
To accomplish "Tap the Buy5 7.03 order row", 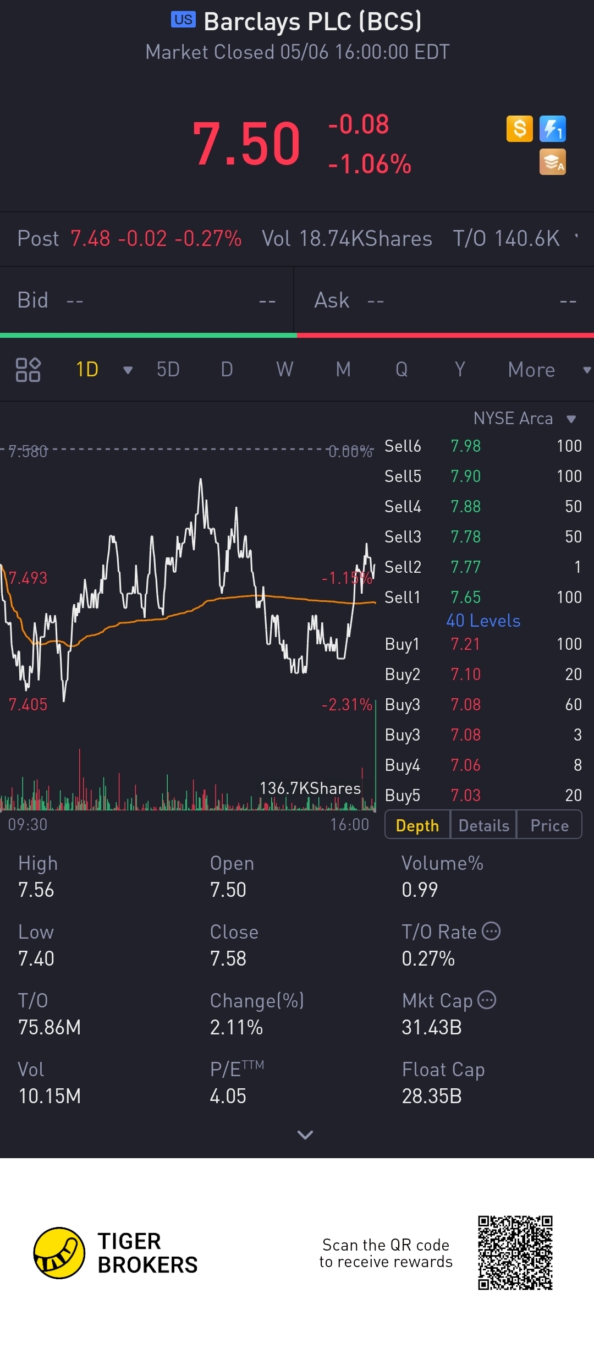I will [483, 796].
